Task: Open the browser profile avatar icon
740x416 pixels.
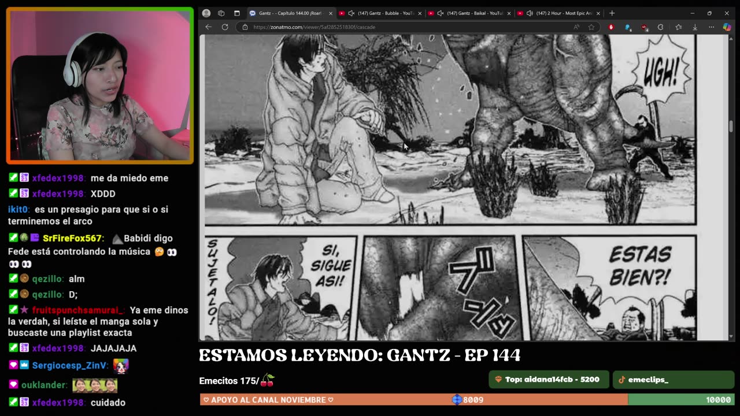Action: [x=206, y=13]
